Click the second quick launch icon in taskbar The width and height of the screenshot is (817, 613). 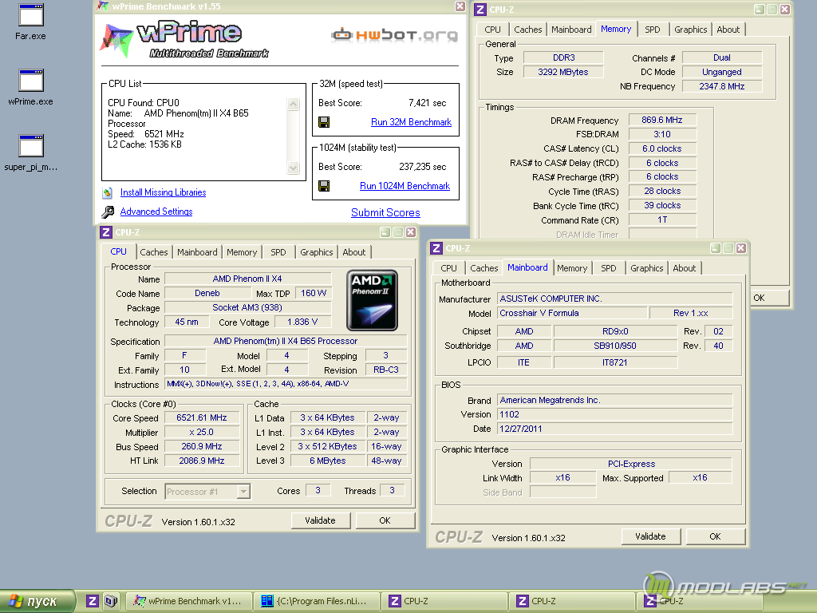point(110,601)
